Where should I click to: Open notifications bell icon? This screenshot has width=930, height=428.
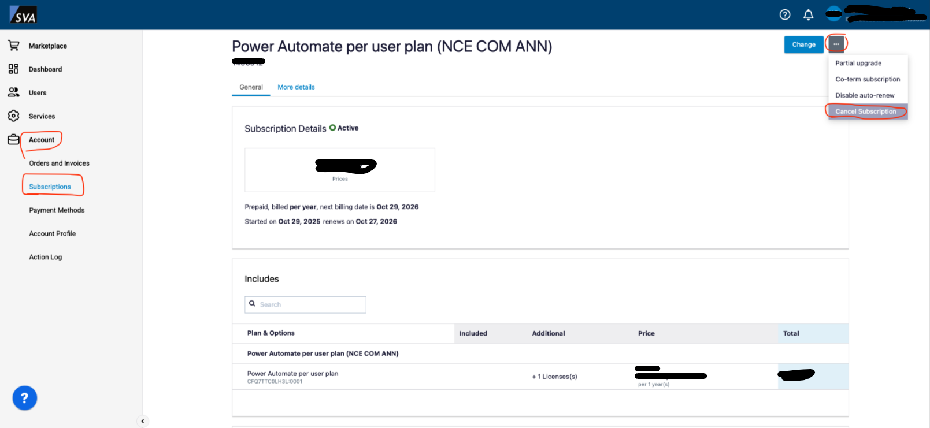click(x=808, y=15)
